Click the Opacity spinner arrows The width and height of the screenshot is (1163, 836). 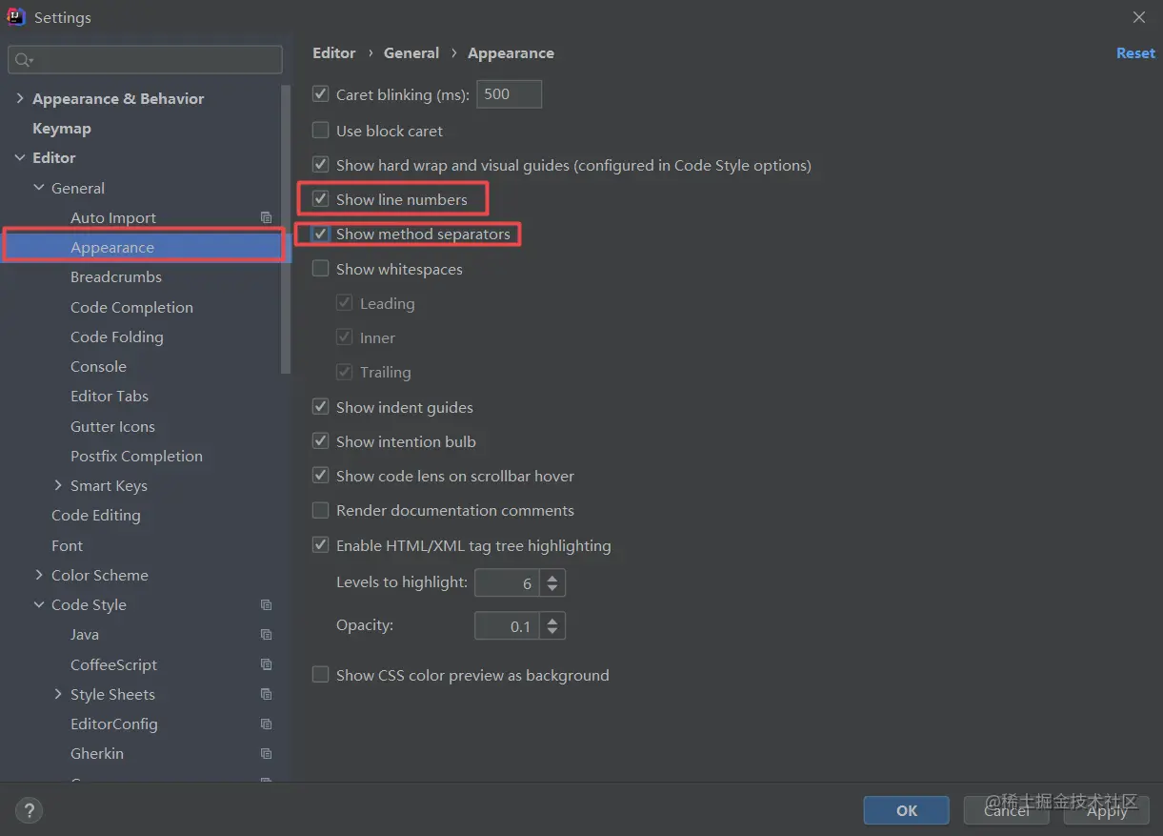click(552, 625)
